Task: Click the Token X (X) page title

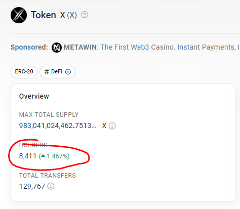Action: [x=54, y=15]
